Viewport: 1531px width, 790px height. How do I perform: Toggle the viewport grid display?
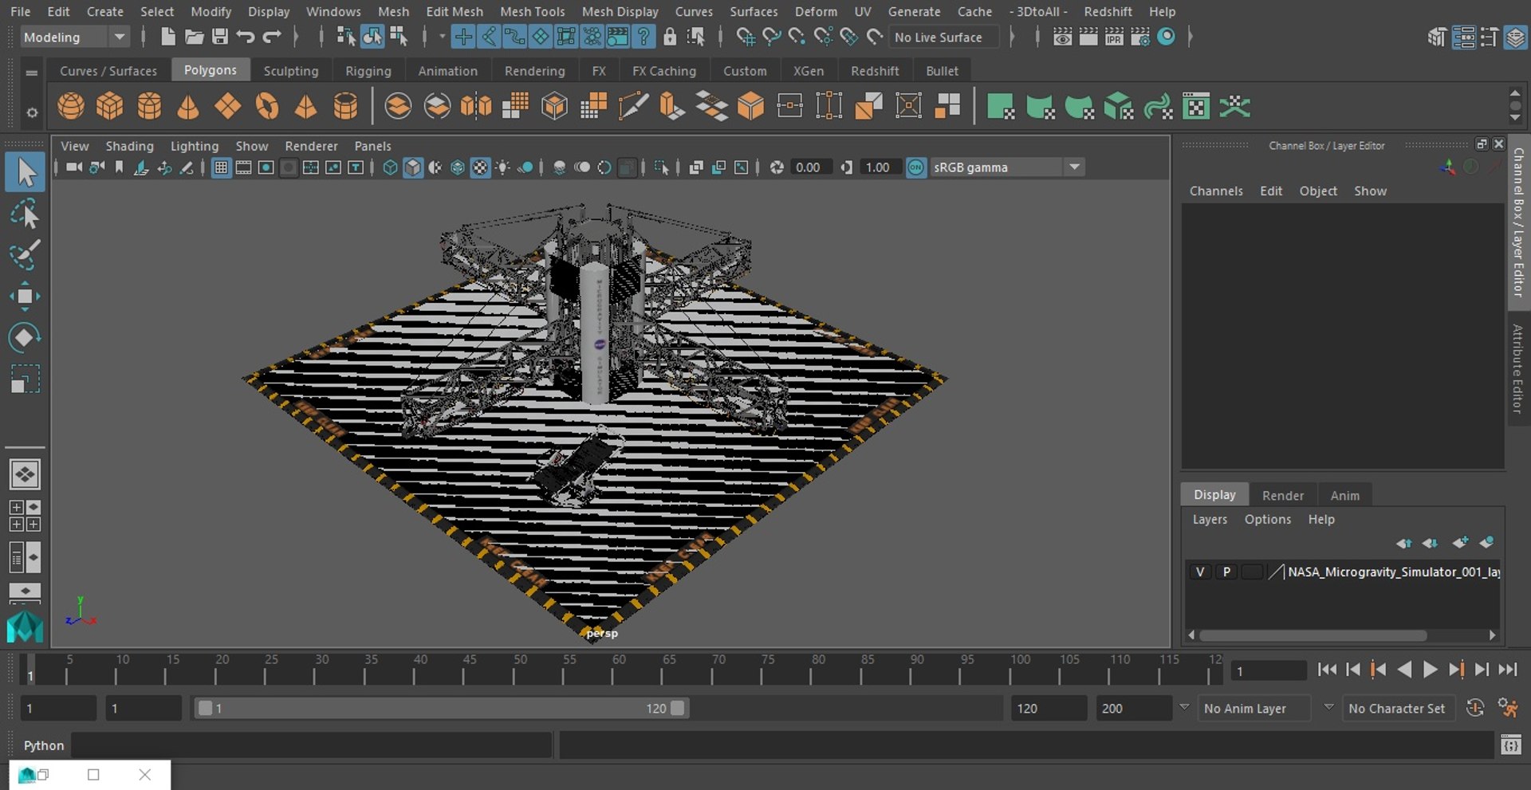pos(221,167)
